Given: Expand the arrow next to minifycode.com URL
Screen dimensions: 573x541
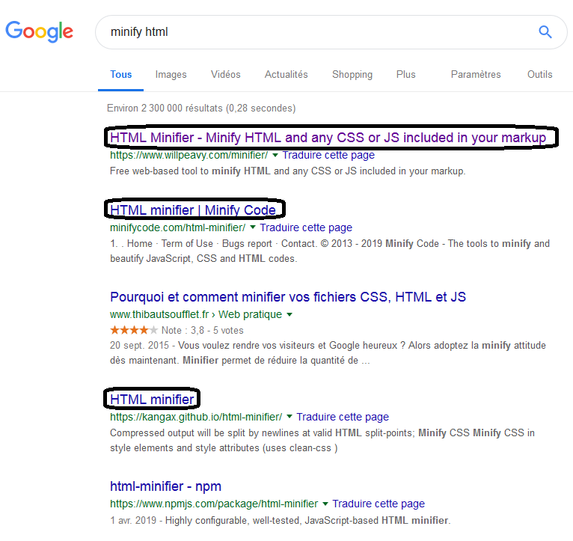Looking at the screenshot, I should coord(253,227).
